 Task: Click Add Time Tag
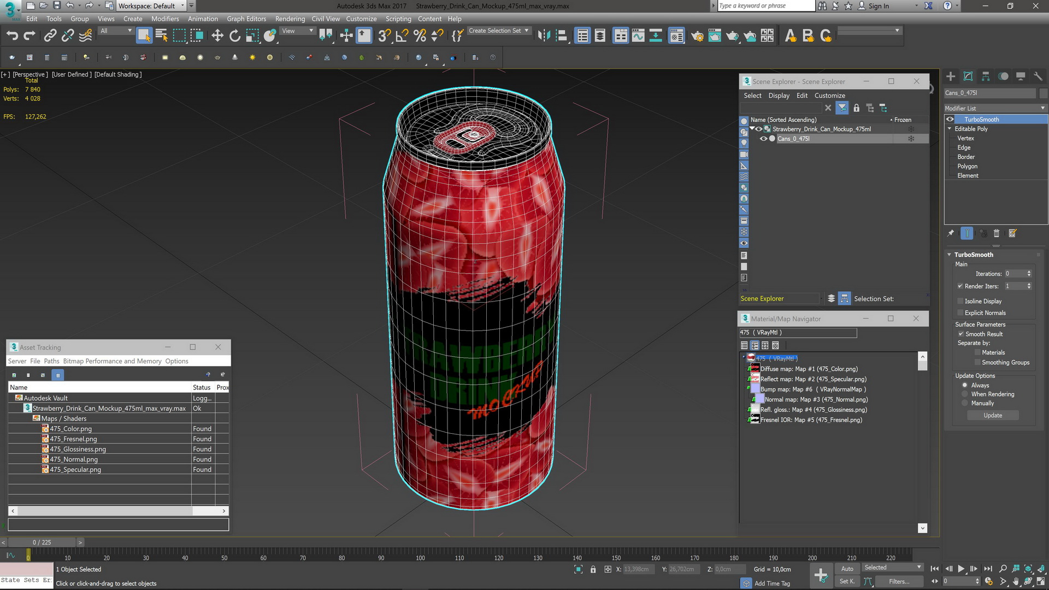772,583
